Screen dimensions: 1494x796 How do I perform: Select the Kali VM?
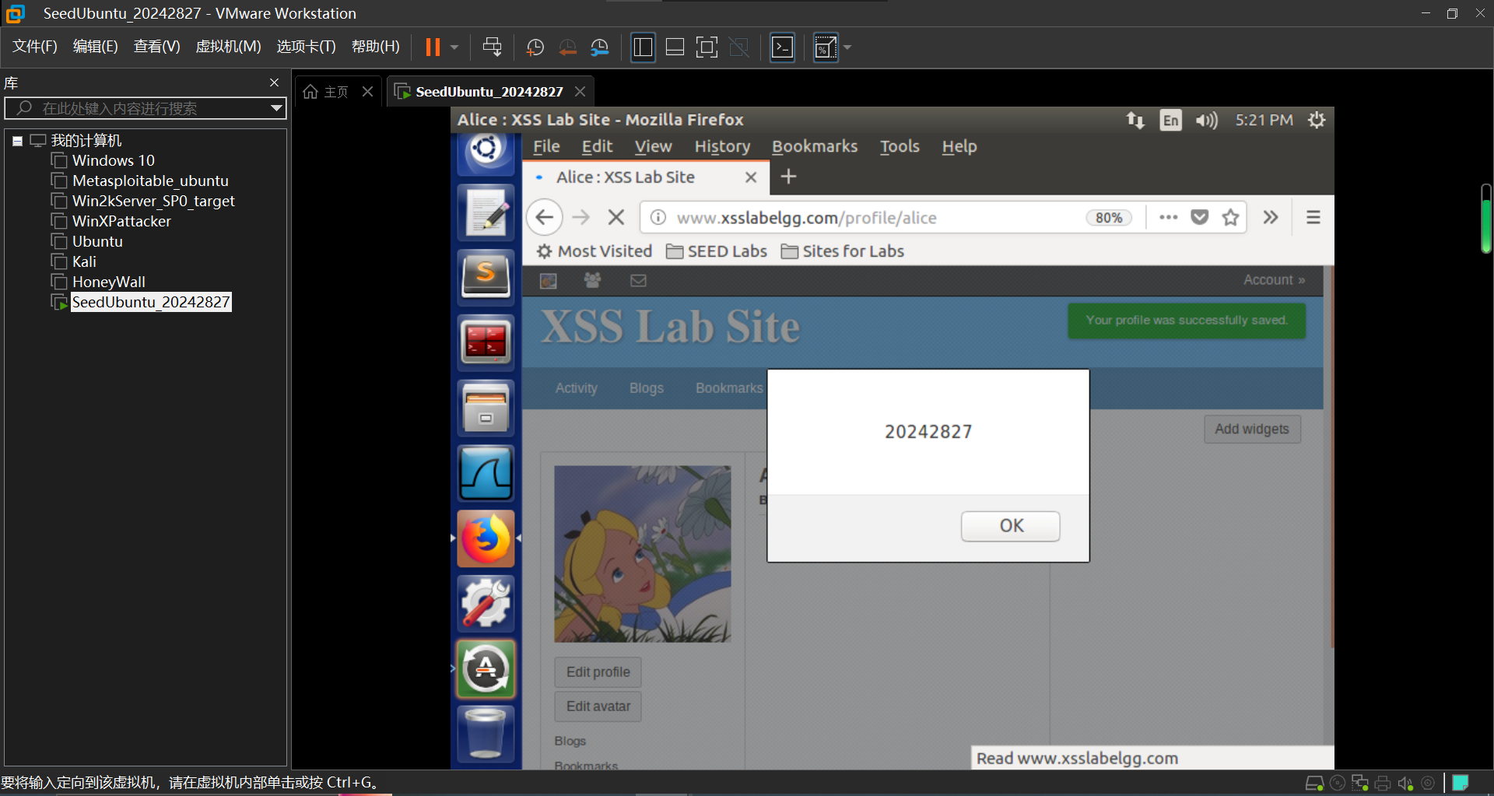tap(84, 261)
